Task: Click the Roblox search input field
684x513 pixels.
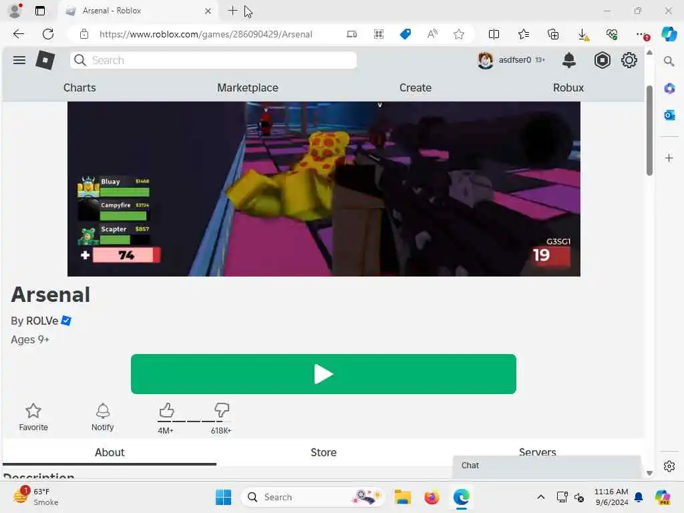Action: 214,60
